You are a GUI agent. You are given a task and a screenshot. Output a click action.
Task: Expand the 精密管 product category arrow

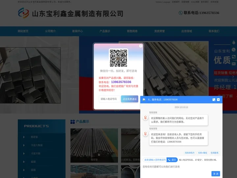pyautogui.click(x=24, y=137)
